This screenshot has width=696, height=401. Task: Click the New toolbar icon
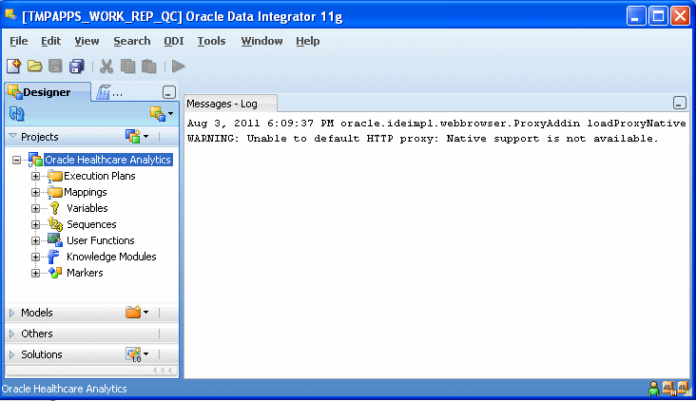[x=13, y=67]
